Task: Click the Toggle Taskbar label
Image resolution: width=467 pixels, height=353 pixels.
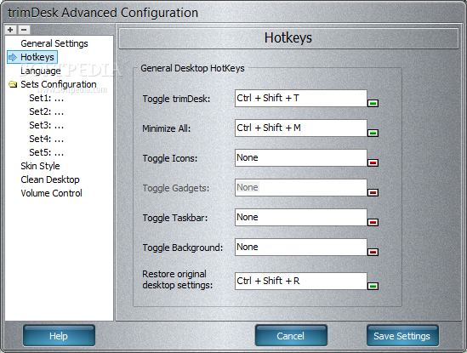Action: point(175,218)
